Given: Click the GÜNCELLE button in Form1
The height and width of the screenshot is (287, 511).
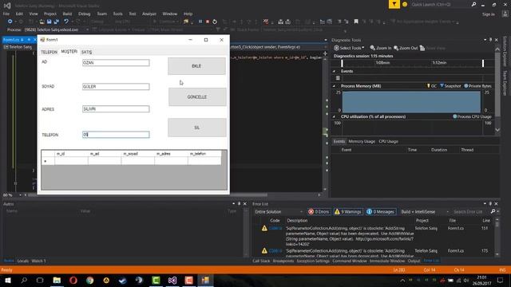Looking at the screenshot, I should tap(197, 97).
